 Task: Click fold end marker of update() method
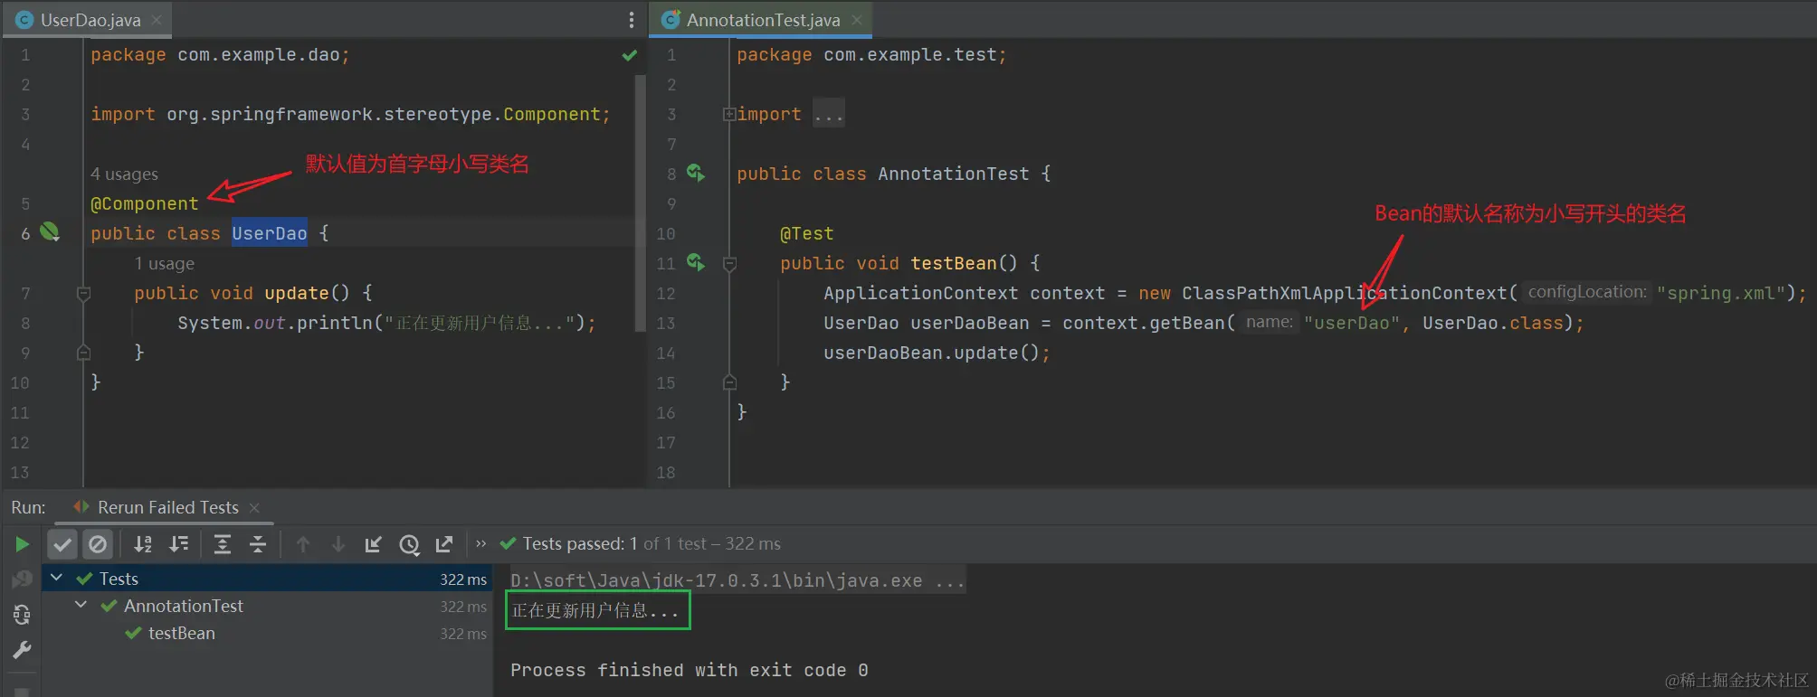pyautogui.click(x=83, y=353)
